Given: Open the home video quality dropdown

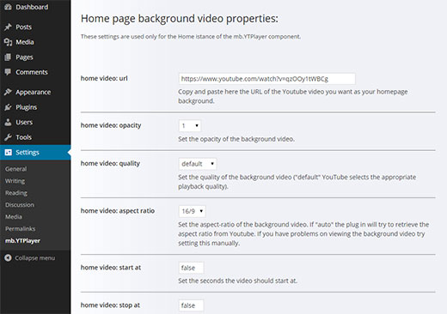Looking at the screenshot, I should tap(198, 164).
